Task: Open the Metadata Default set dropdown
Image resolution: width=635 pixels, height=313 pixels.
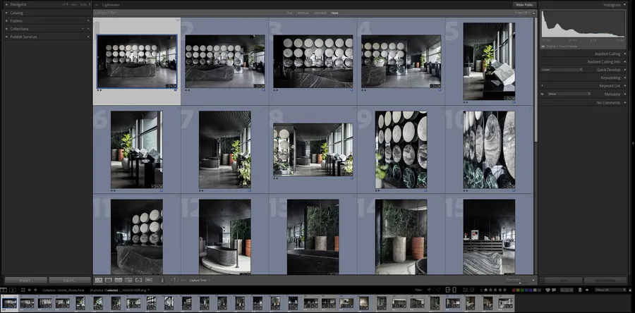Action: pos(569,94)
